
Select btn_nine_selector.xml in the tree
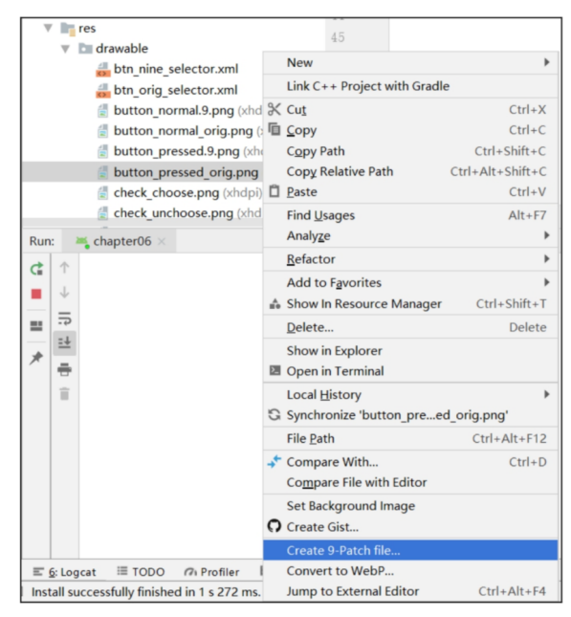pyautogui.click(x=176, y=69)
